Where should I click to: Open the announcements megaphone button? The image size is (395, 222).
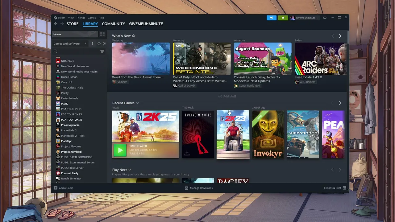(x=272, y=18)
